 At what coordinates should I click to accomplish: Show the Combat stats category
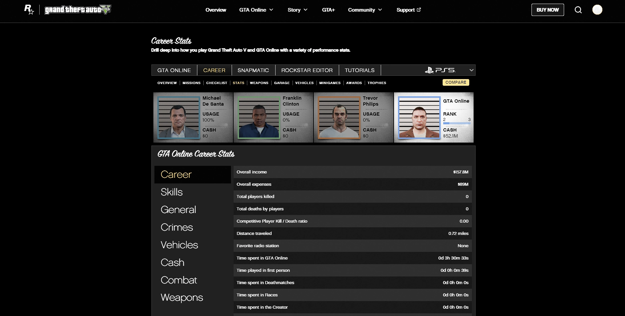179,280
